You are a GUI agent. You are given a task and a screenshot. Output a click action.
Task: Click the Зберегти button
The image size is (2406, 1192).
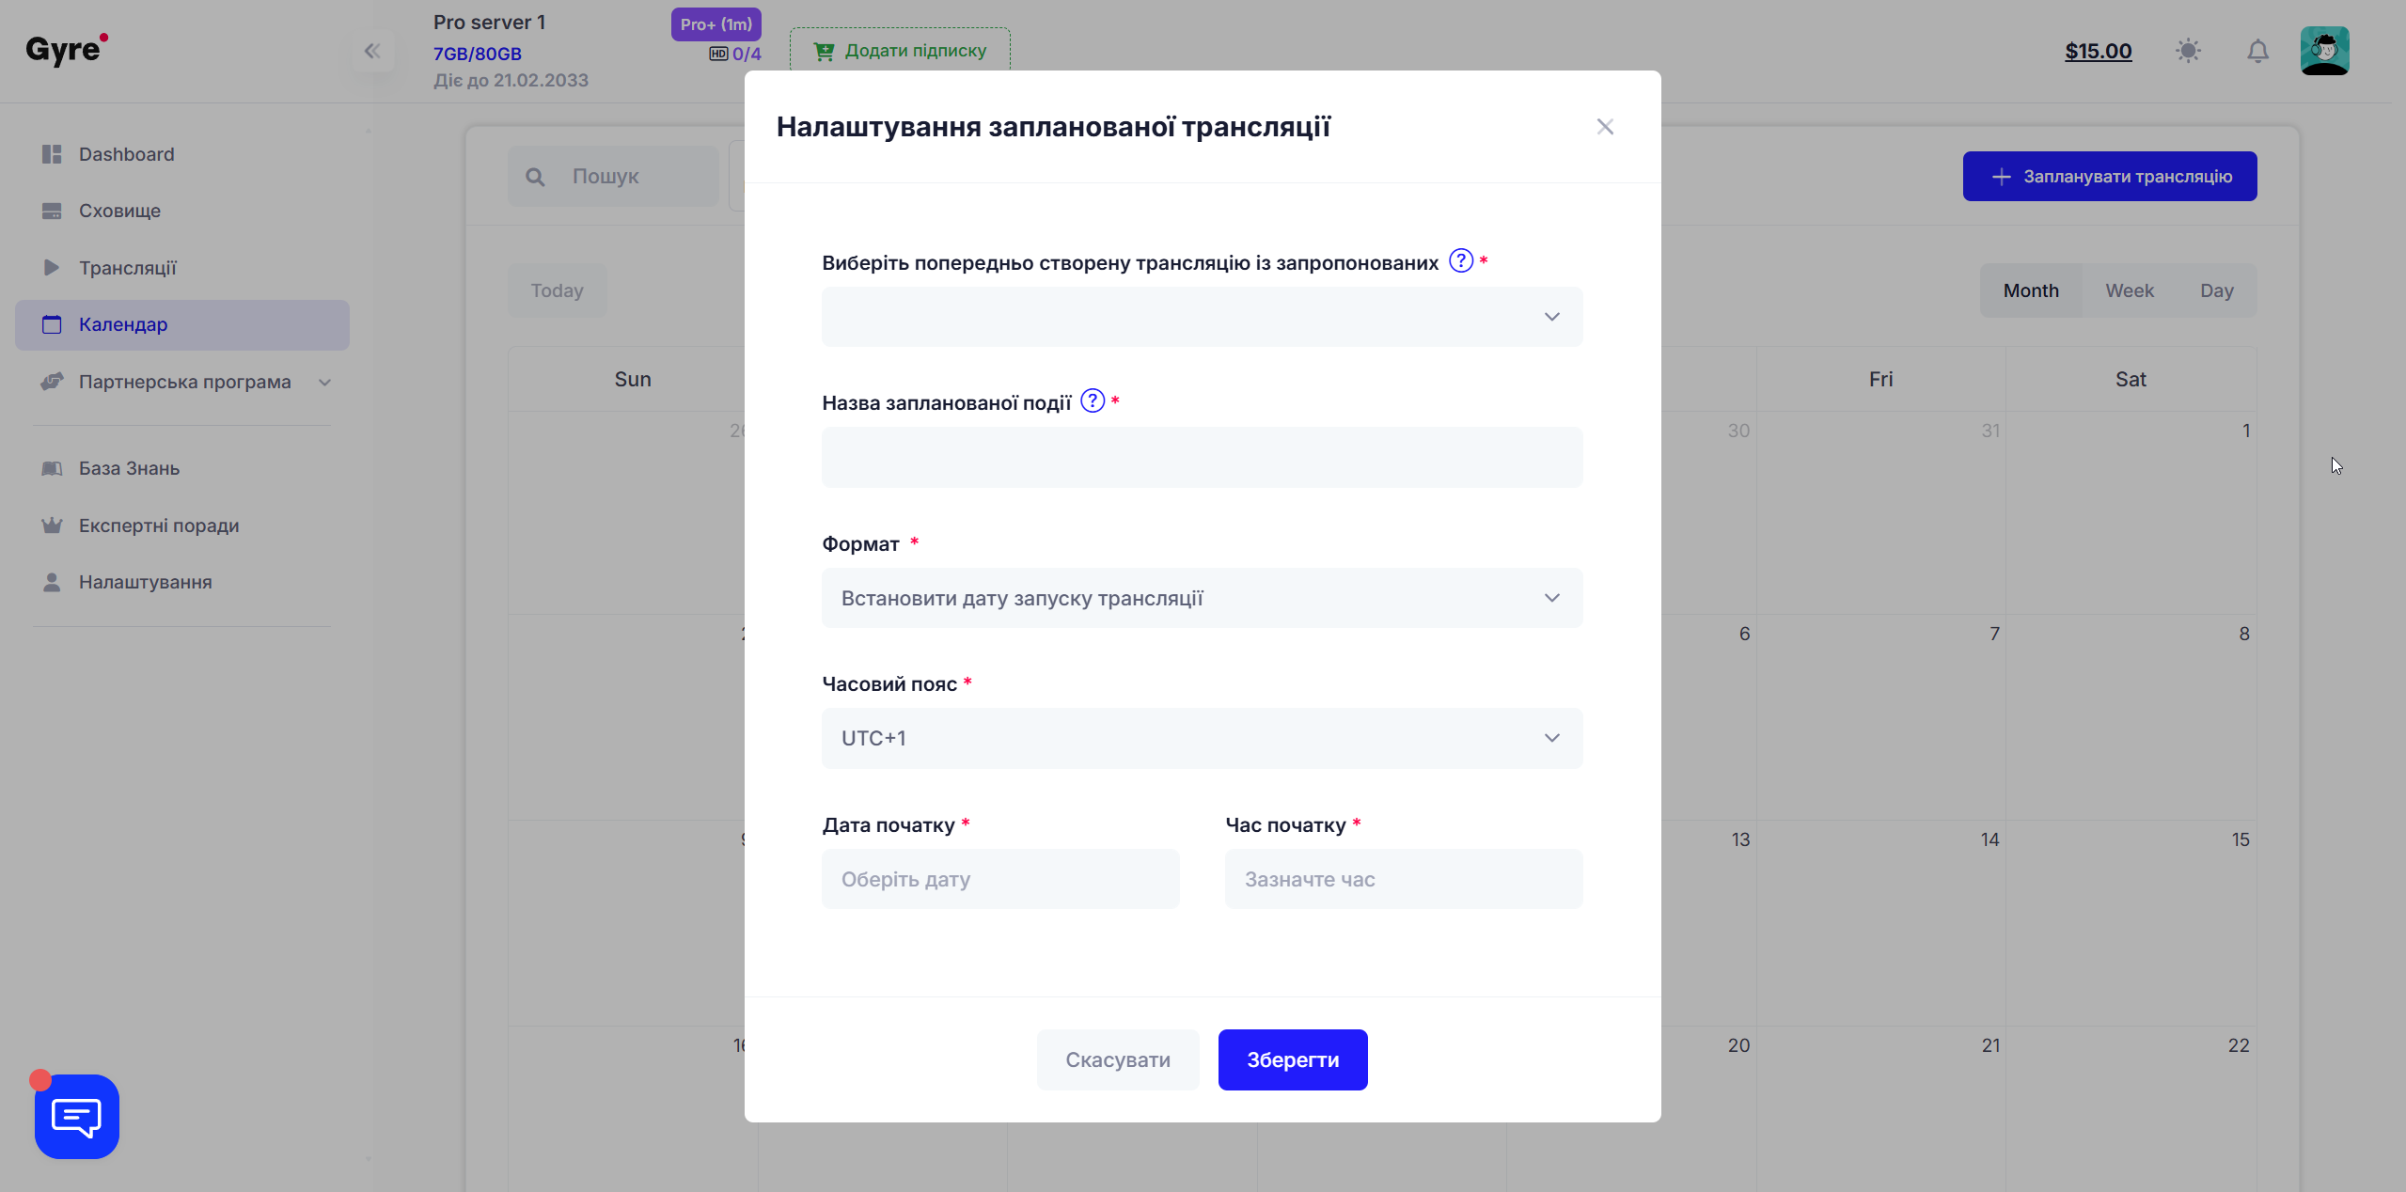1292,1059
